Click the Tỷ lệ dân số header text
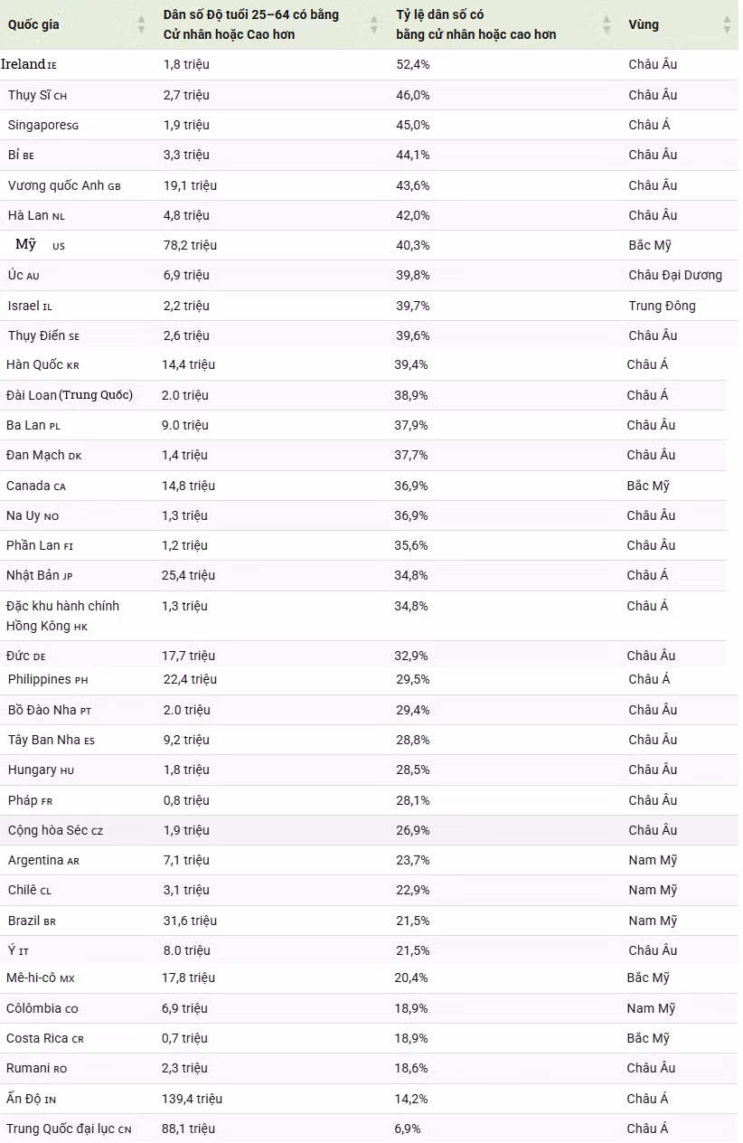 [x=476, y=24]
